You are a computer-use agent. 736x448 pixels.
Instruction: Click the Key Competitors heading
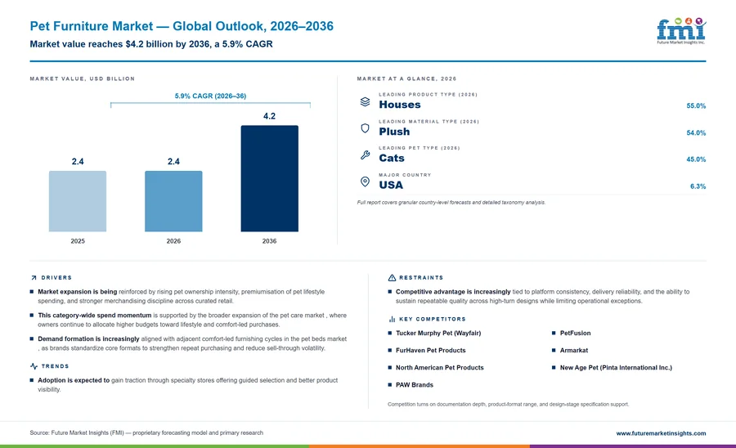click(x=433, y=319)
